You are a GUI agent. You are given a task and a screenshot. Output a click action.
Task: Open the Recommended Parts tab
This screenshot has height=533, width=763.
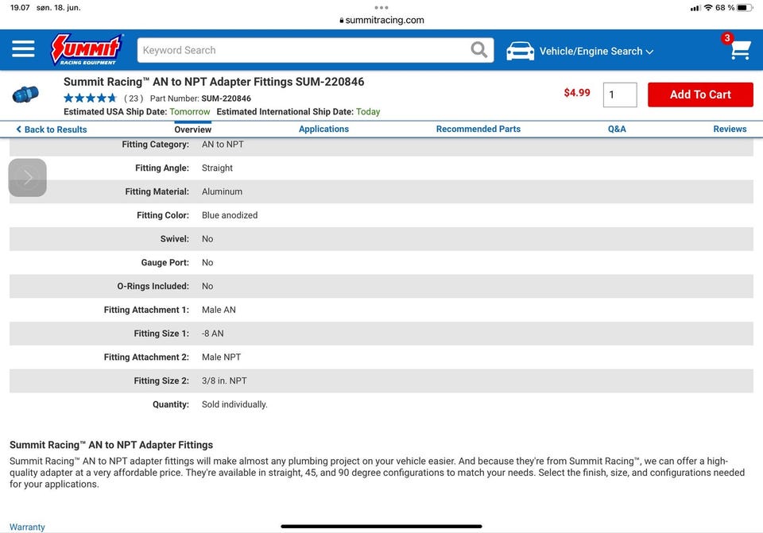(x=478, y=129)
